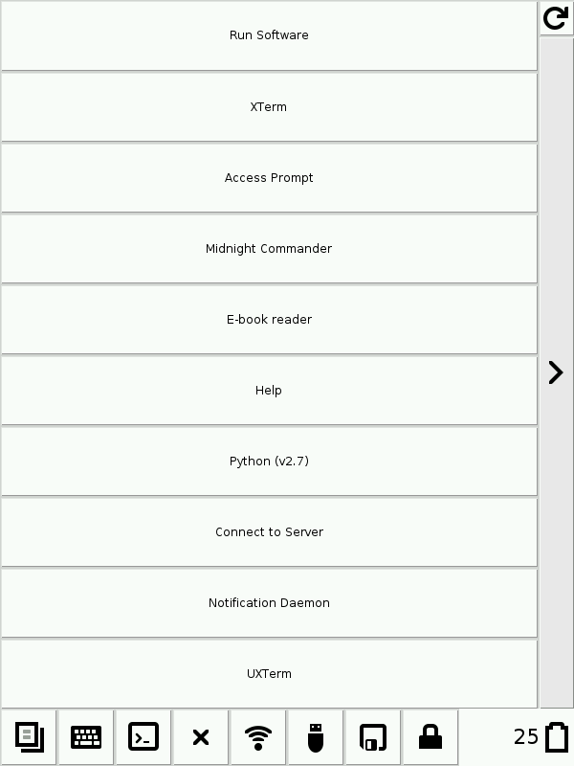Click the USB drive icon
Image resolution: width=574 pixels, height=766 pixels.
click(x=316, y=737)
